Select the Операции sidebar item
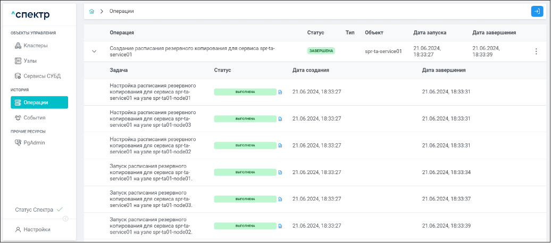 pyautogui.click(x=39, y=102)
